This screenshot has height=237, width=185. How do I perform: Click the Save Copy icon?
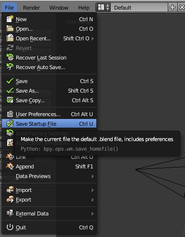click(x=10, y=100)
